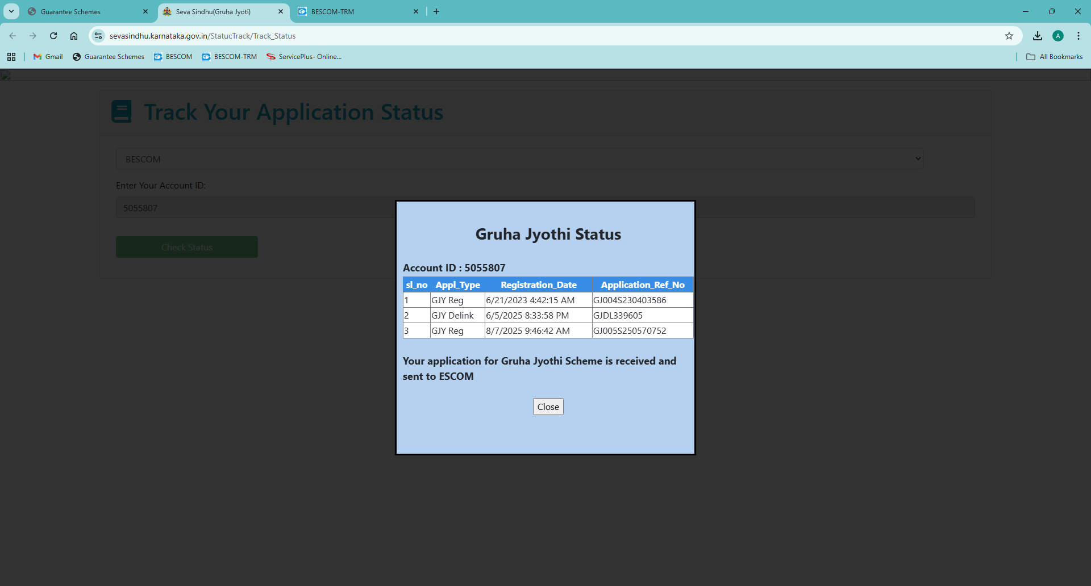Go to the browser home page icon

coord(74,36)
